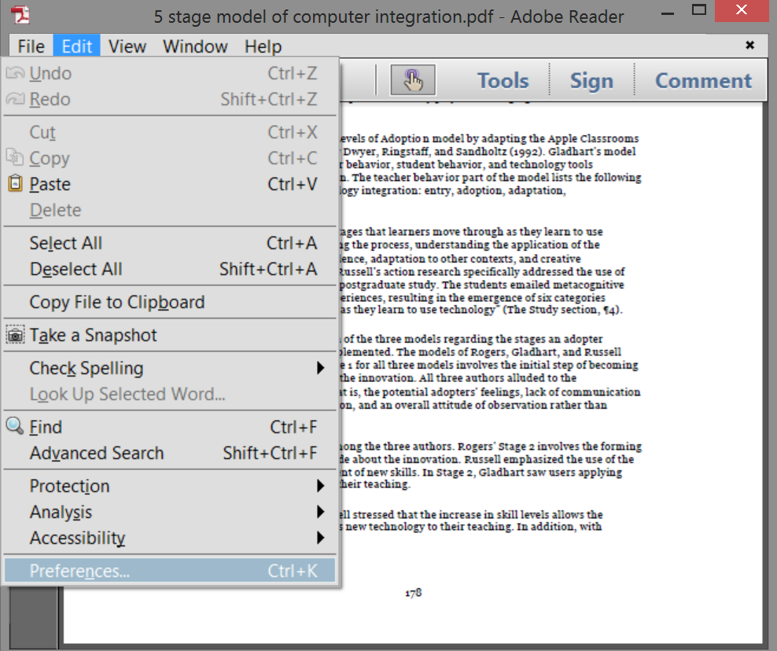Click the page number 178 in the document
The height and width of the screenshot is (651, 777).
[x=414, y=593]
